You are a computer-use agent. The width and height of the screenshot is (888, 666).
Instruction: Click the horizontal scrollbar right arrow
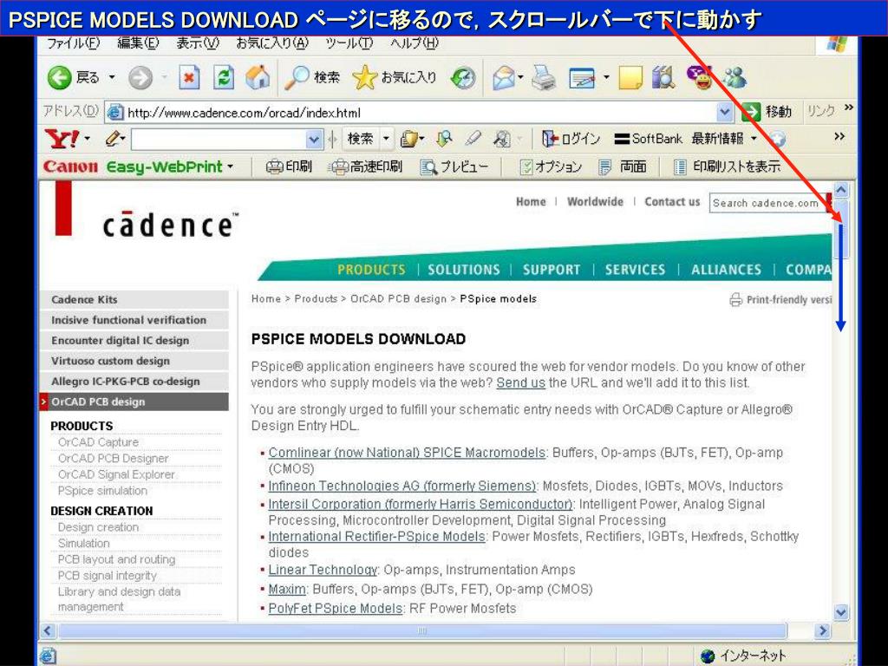point(822,630)
